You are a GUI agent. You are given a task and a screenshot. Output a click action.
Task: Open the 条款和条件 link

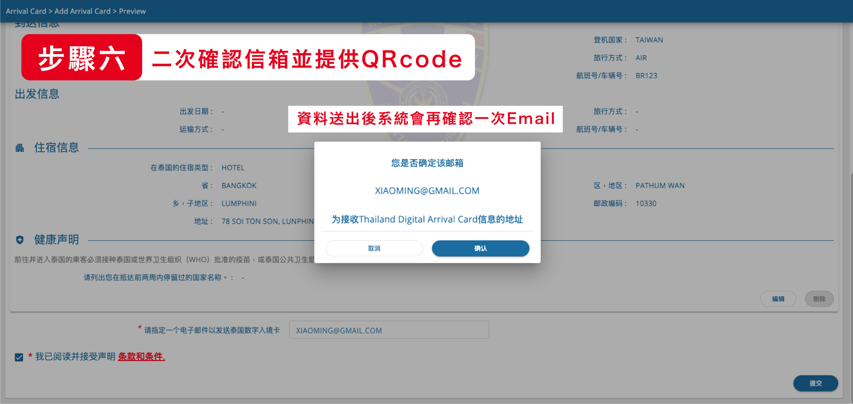(141, 357)
